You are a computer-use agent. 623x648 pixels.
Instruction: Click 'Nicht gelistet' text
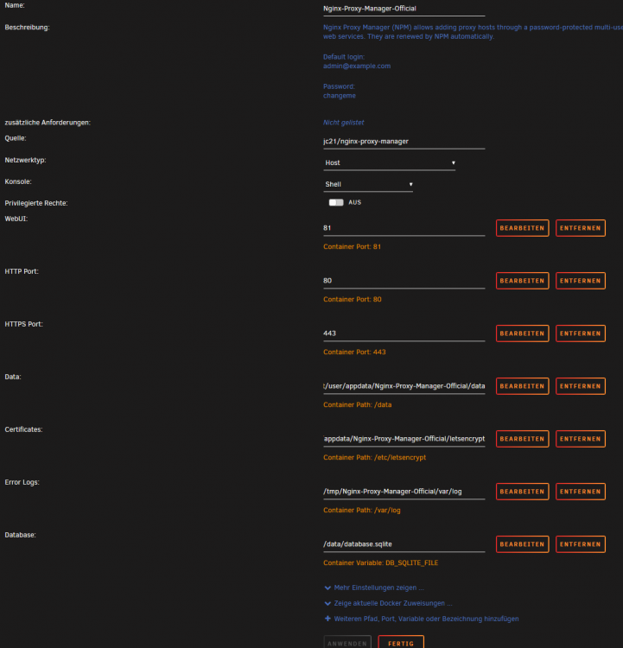344,123
